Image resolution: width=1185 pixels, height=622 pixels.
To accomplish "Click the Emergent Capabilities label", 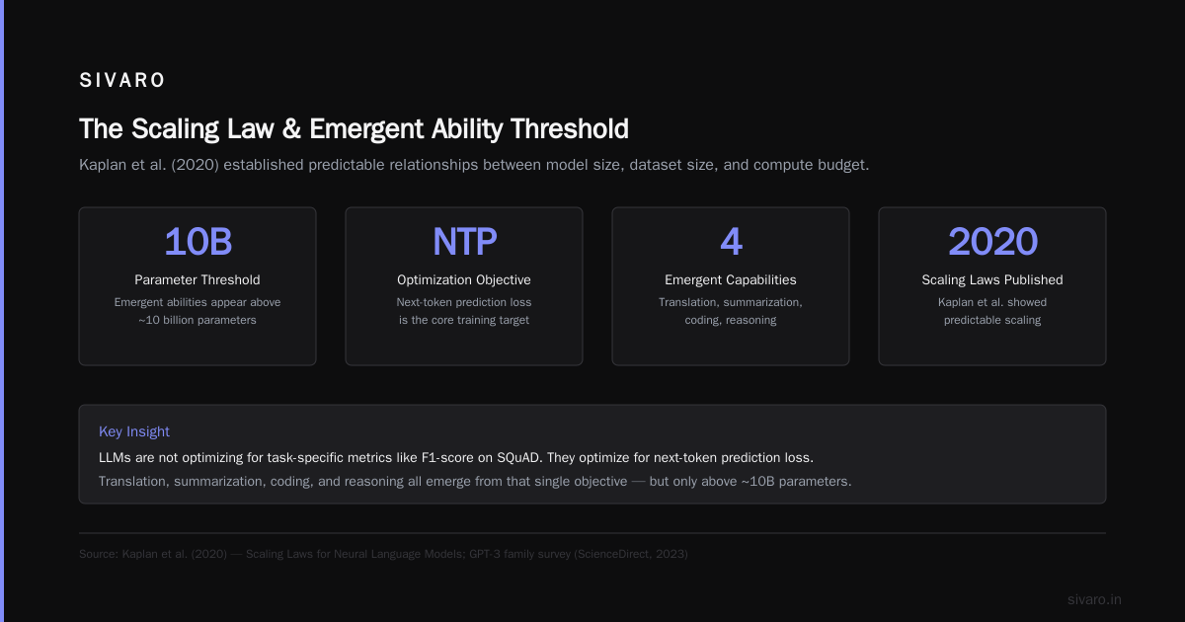I will 731,279.
